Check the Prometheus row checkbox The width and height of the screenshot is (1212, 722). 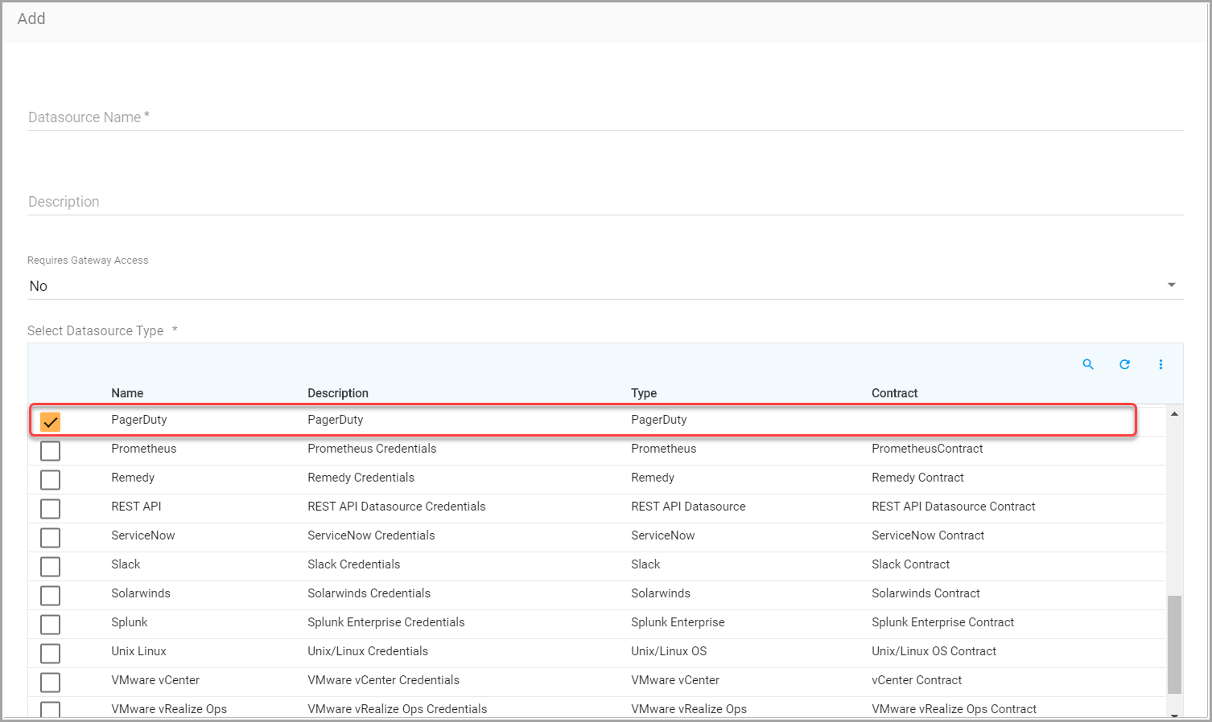(50, 450)
